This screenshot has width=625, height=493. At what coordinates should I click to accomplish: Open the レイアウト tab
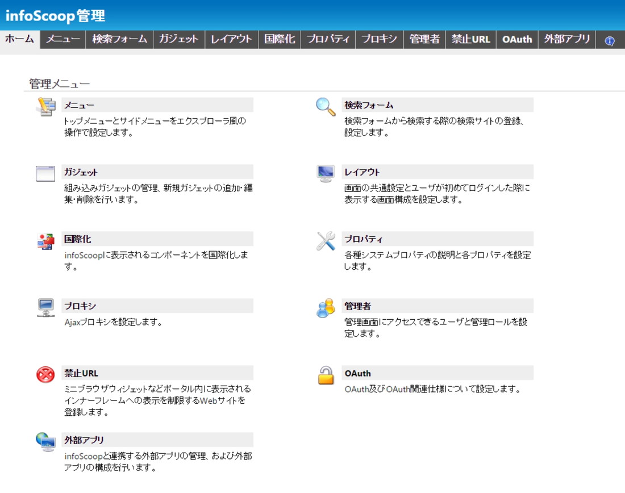[232, 39]
